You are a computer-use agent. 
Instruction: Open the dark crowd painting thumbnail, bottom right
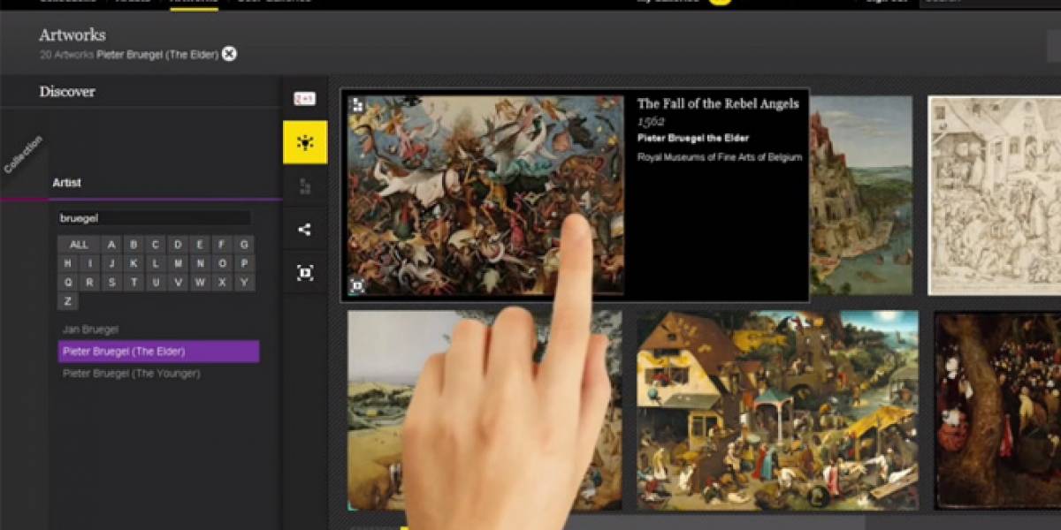[x=998, y=410]
